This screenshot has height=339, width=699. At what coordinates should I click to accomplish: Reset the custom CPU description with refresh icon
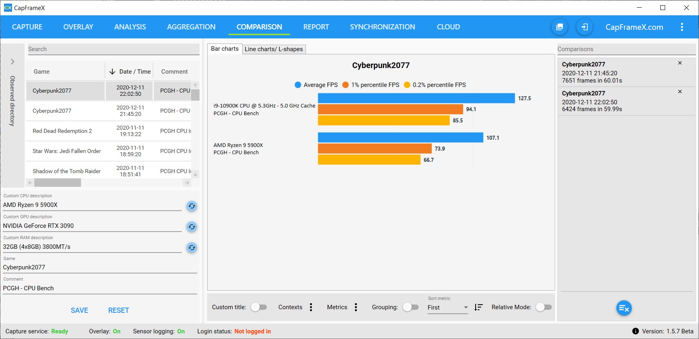pyautogui.click(x=192, y=206)
